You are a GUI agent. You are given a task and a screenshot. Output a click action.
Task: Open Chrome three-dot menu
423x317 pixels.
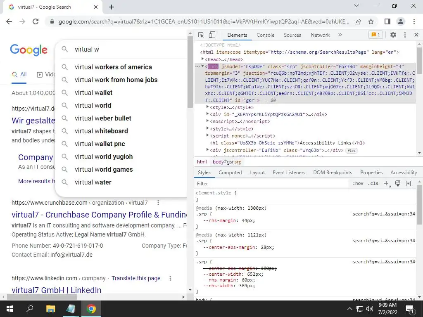pos(414,21)
